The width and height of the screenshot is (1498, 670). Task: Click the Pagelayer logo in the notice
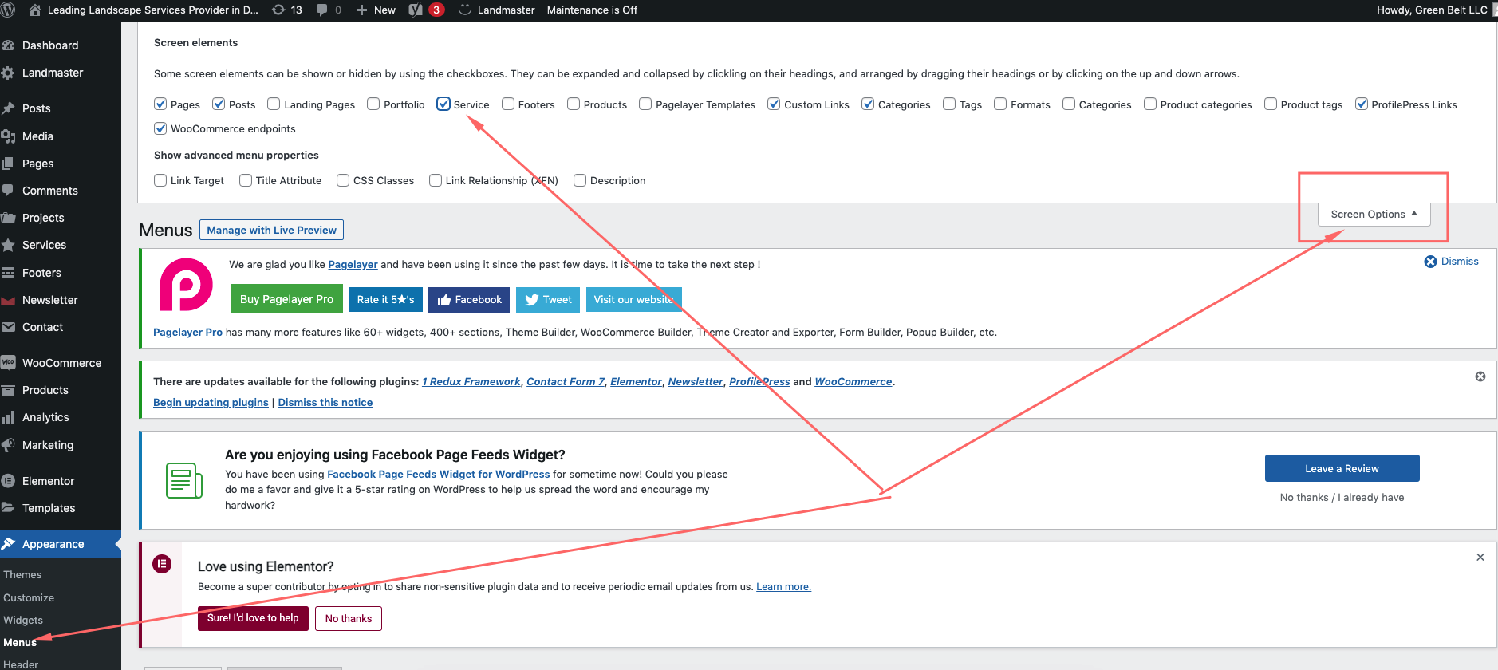pyautogui.click(x=186, y=285)
